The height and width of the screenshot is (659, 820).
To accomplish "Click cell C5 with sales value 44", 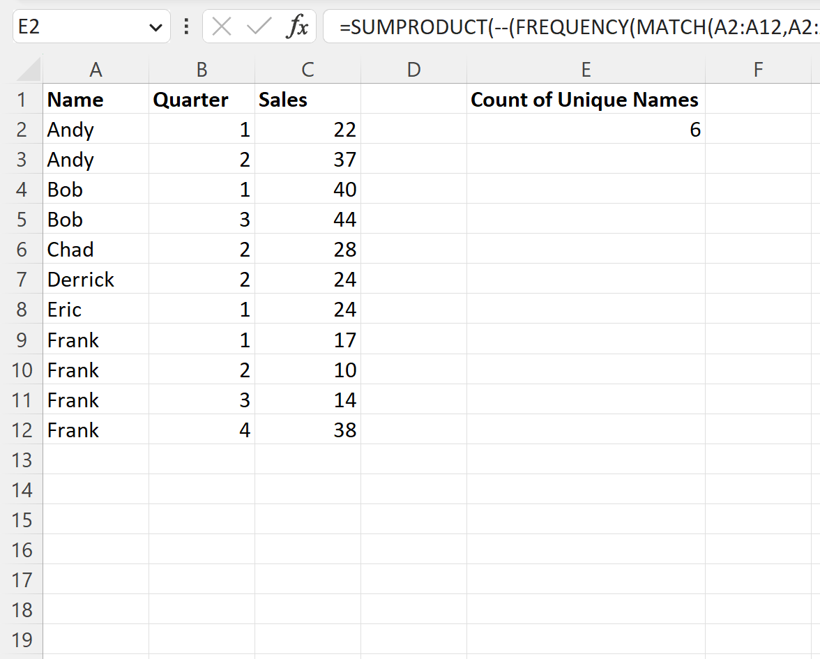I will [307, 219].
